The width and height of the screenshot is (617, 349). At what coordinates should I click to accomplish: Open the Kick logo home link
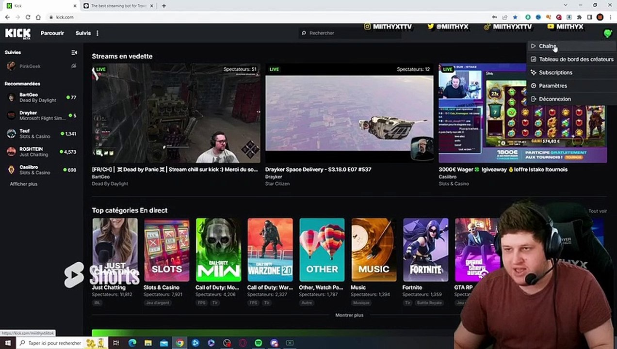point(17,33)
